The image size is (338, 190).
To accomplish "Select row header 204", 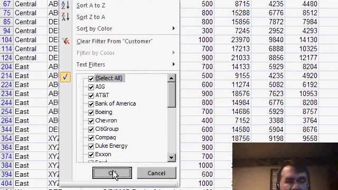I will 7,67.
